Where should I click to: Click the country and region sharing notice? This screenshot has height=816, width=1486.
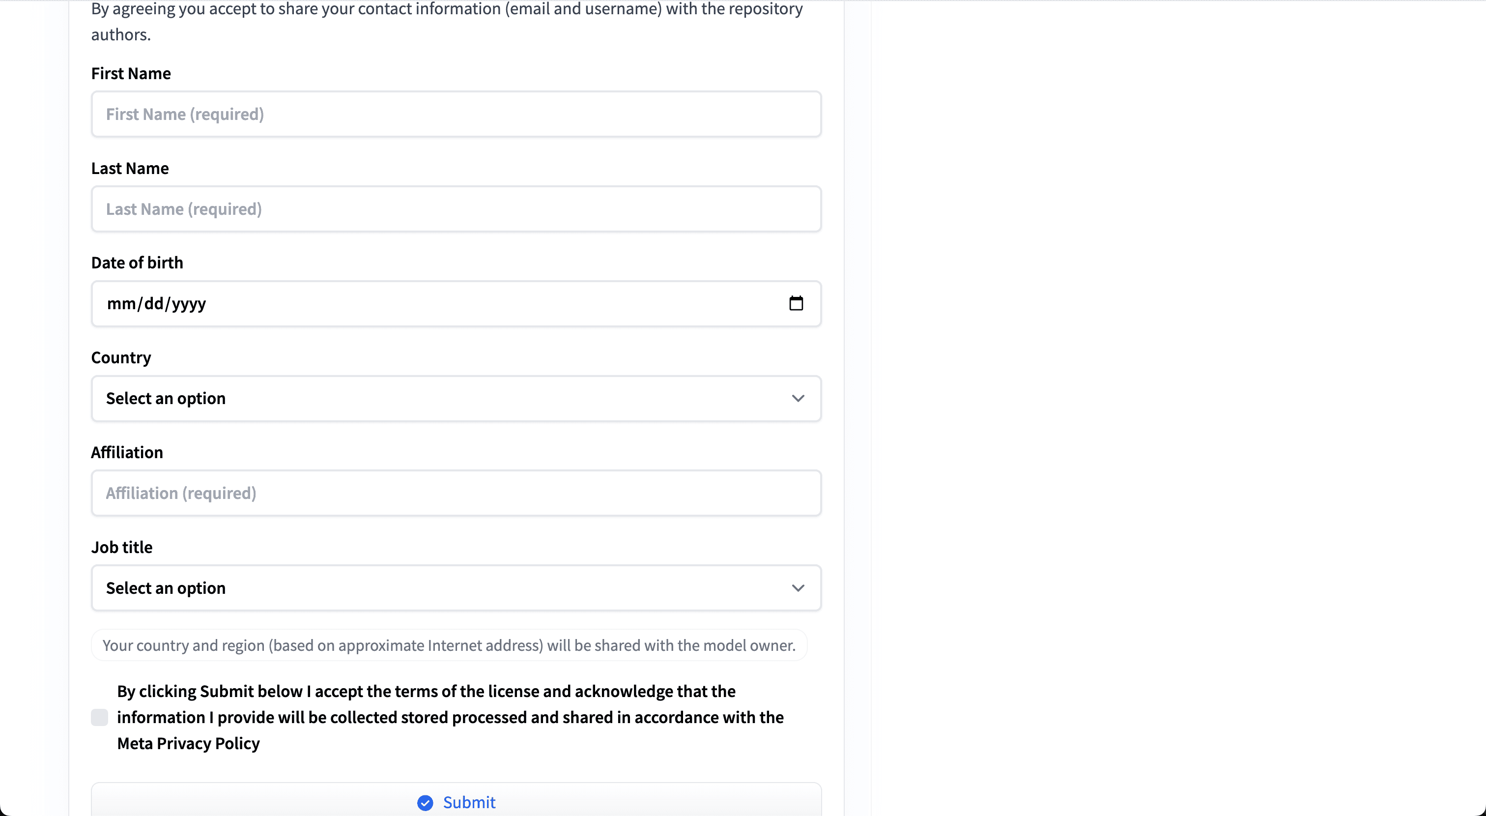449,645
